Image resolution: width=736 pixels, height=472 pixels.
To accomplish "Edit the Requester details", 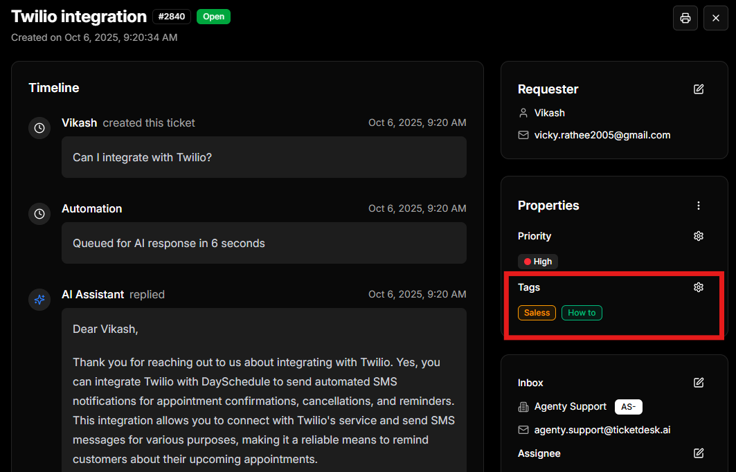I will click(699, 89).
